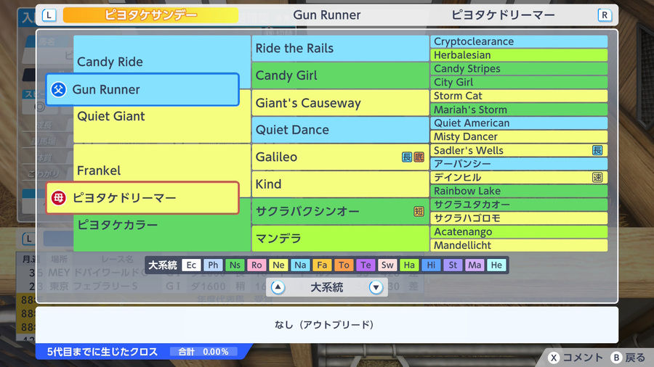Click the 速 icon on デインヒル

597,177
